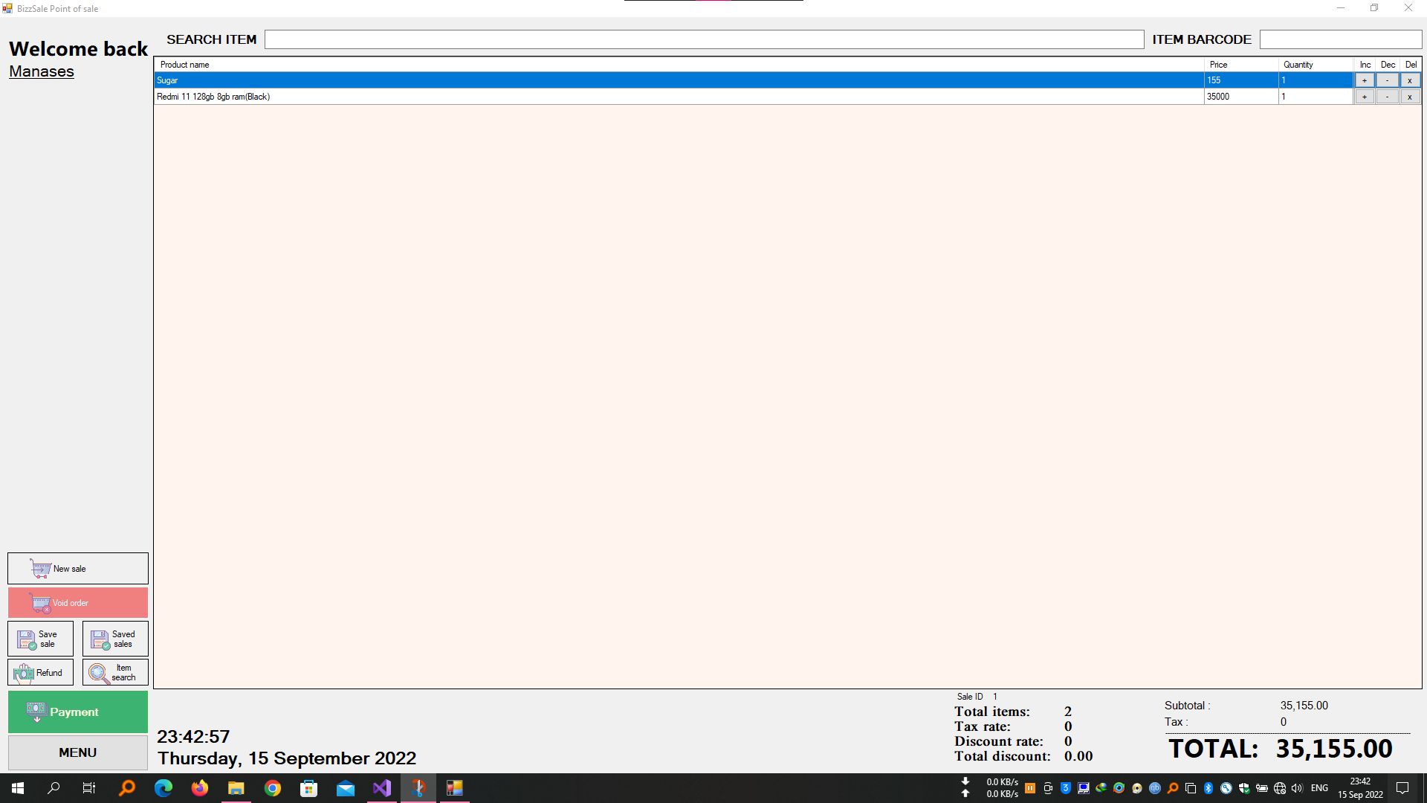This screenshot has height=803, width=1427.
Task: Increase Sugar quantity with plus
Action: 1364,80
